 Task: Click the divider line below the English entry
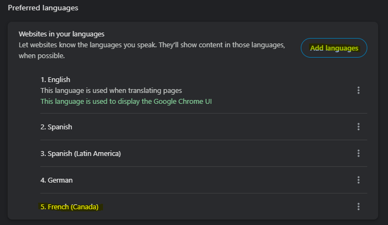[x=203, y=113]
